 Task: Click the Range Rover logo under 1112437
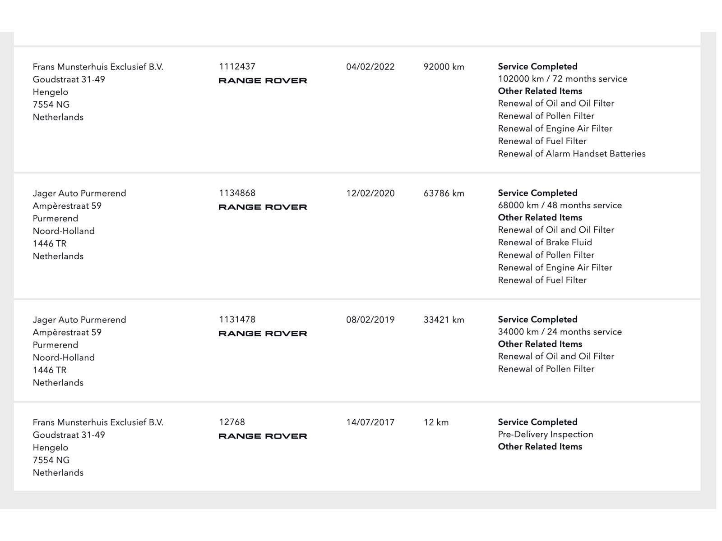point(263,81)
